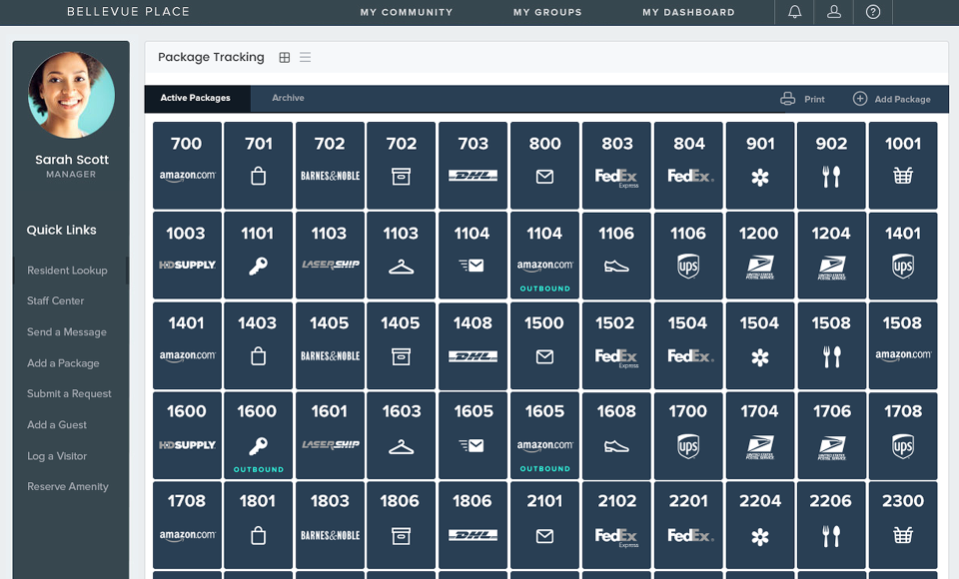Select the Active Packages tab

tap(197, 99)
